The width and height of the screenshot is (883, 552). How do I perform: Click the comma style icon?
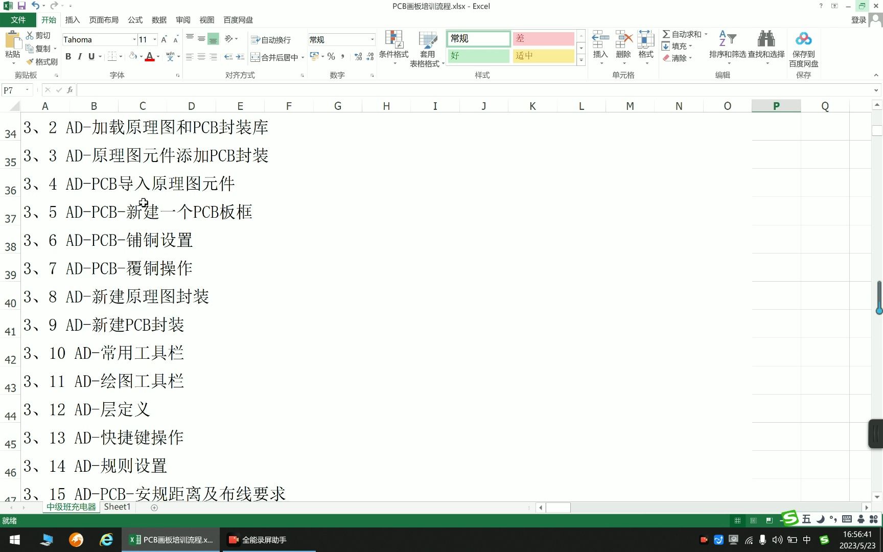[x=342, y=56]
